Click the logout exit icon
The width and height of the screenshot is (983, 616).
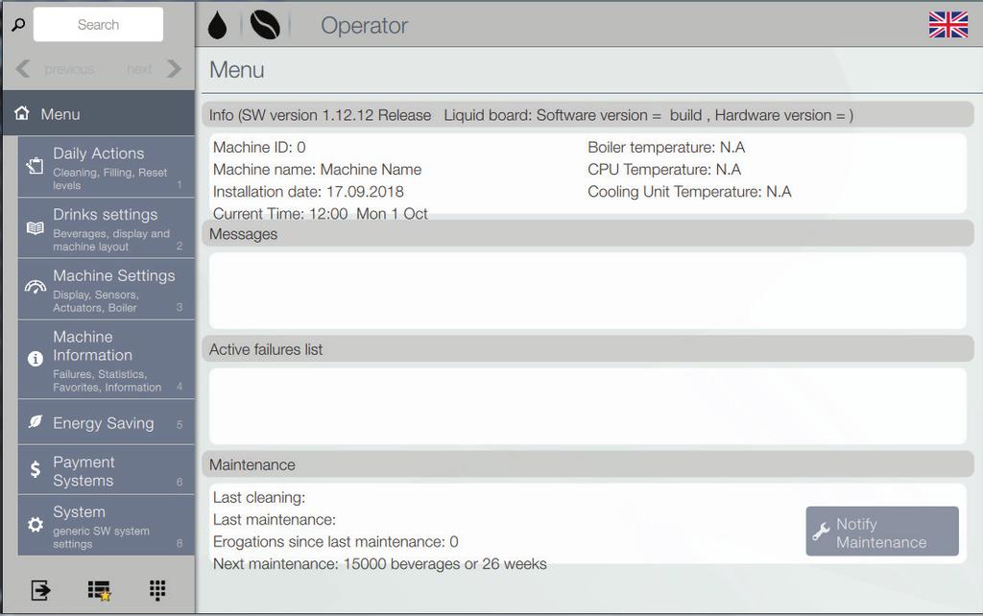[40, 590]
